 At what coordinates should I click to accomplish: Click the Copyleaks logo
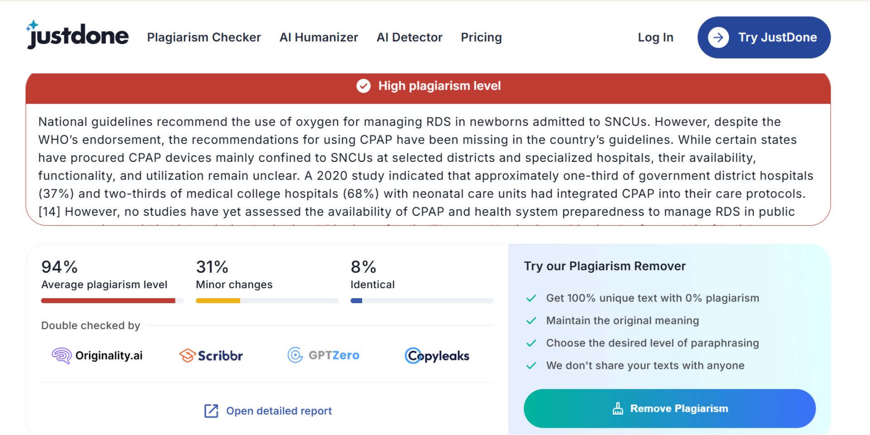click(437, 356)
